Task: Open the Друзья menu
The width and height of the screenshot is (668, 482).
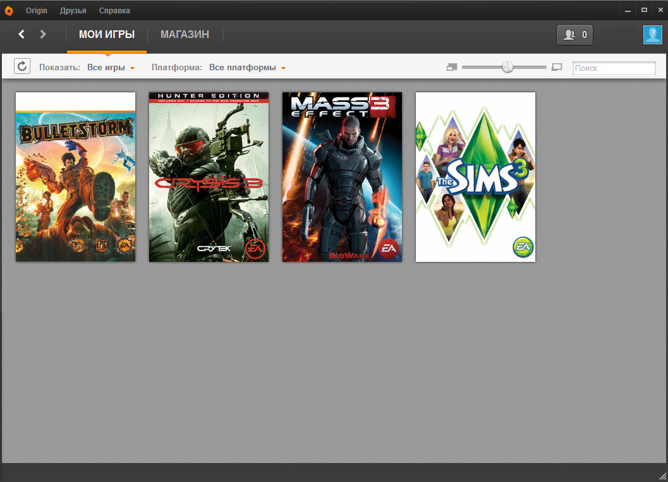Action: point(73,11)
